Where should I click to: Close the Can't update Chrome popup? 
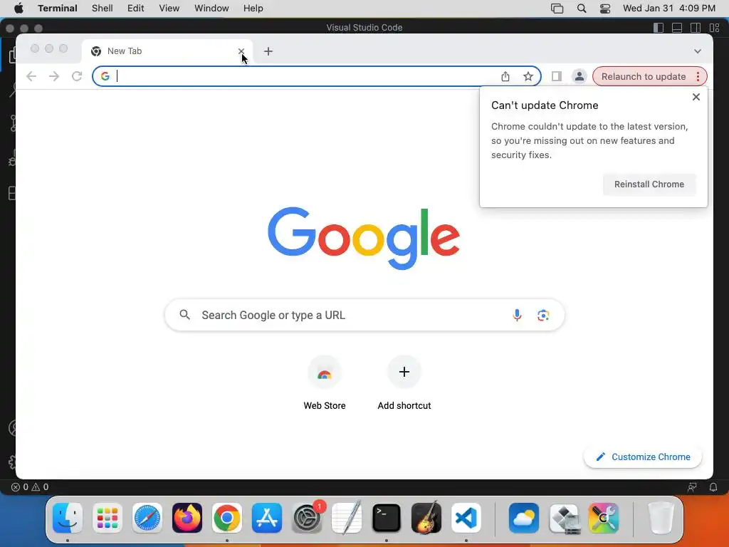click(696, 97)
